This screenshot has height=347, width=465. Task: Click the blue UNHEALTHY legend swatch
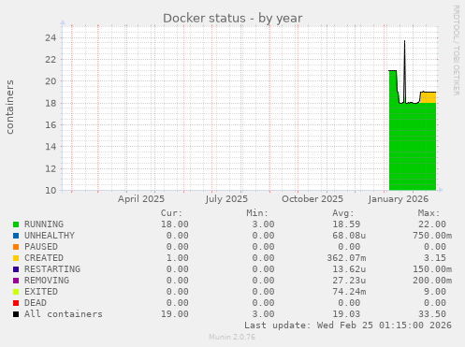point(16,236)
